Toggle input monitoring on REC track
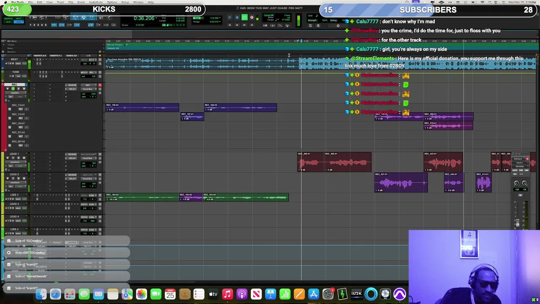Viewport: 540px width, 304px height. pos(13,89)
